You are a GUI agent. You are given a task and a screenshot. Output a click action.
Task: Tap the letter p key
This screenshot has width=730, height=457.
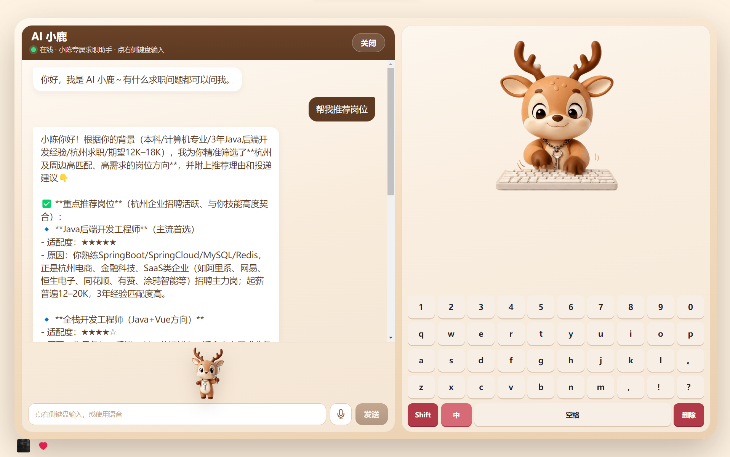tap(690, 334)
